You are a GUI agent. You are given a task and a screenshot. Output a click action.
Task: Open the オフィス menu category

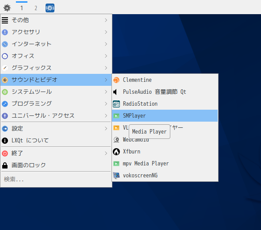[x=56, y=56]
